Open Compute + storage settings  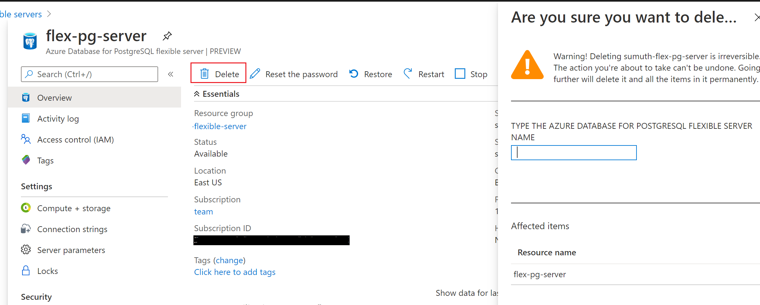click(74, 208)
